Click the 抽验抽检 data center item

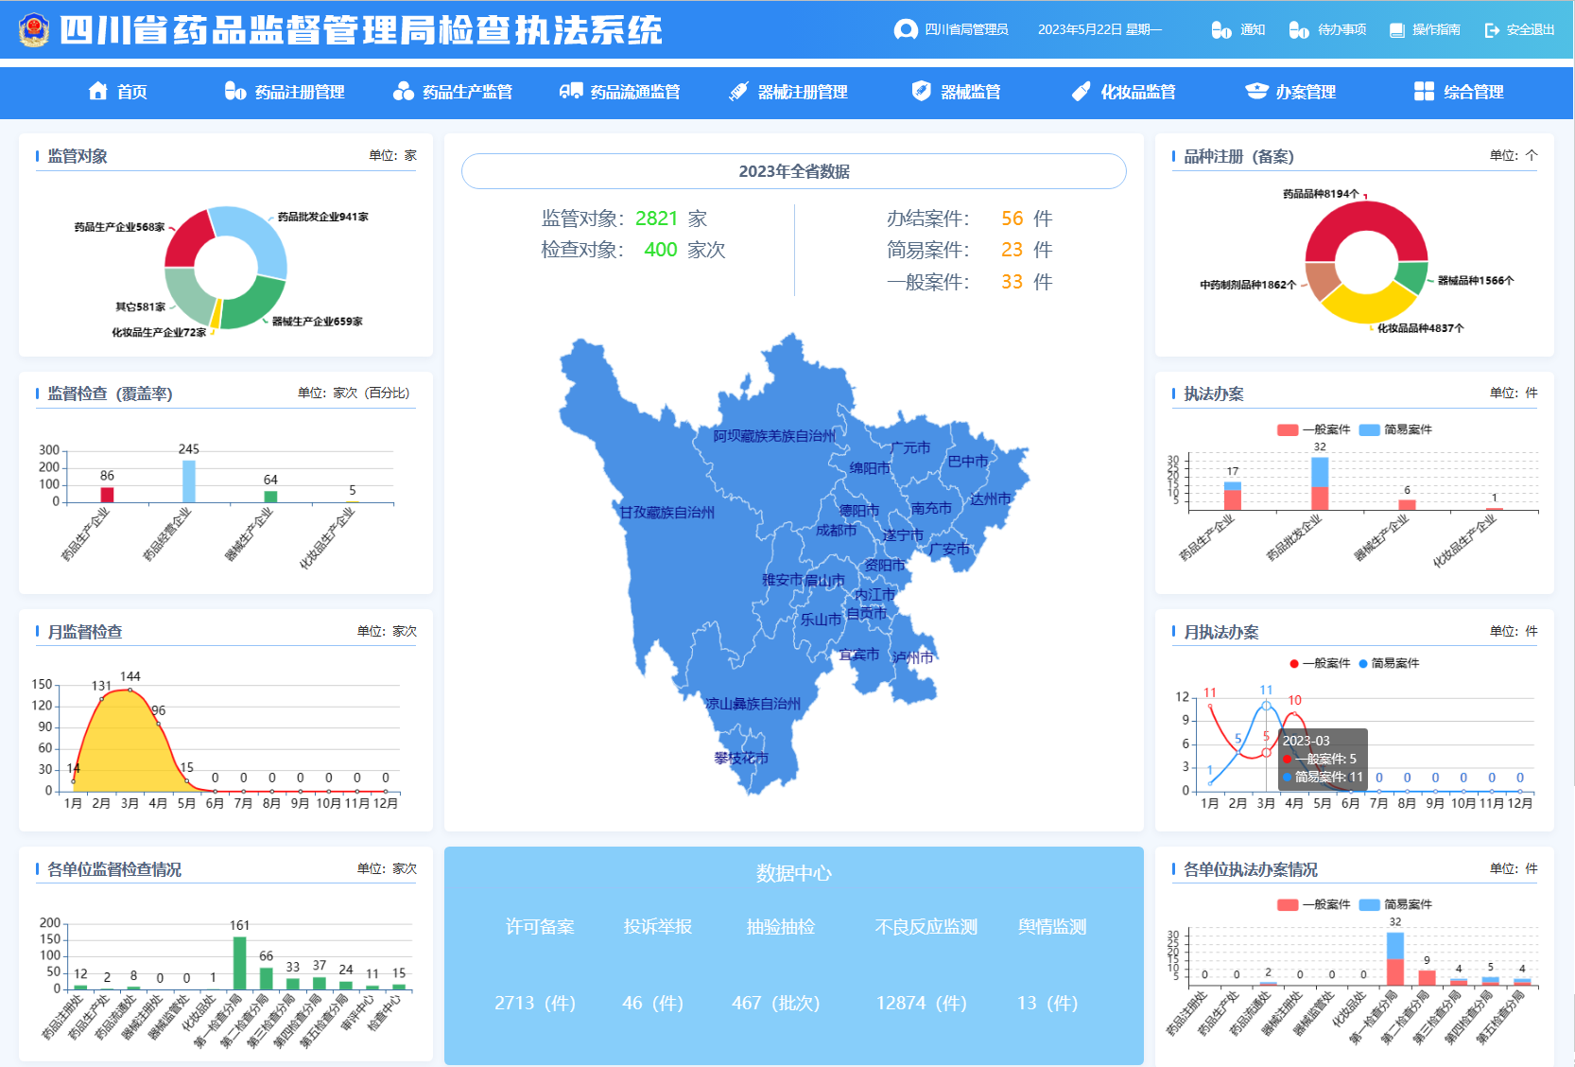coord(781,927)
